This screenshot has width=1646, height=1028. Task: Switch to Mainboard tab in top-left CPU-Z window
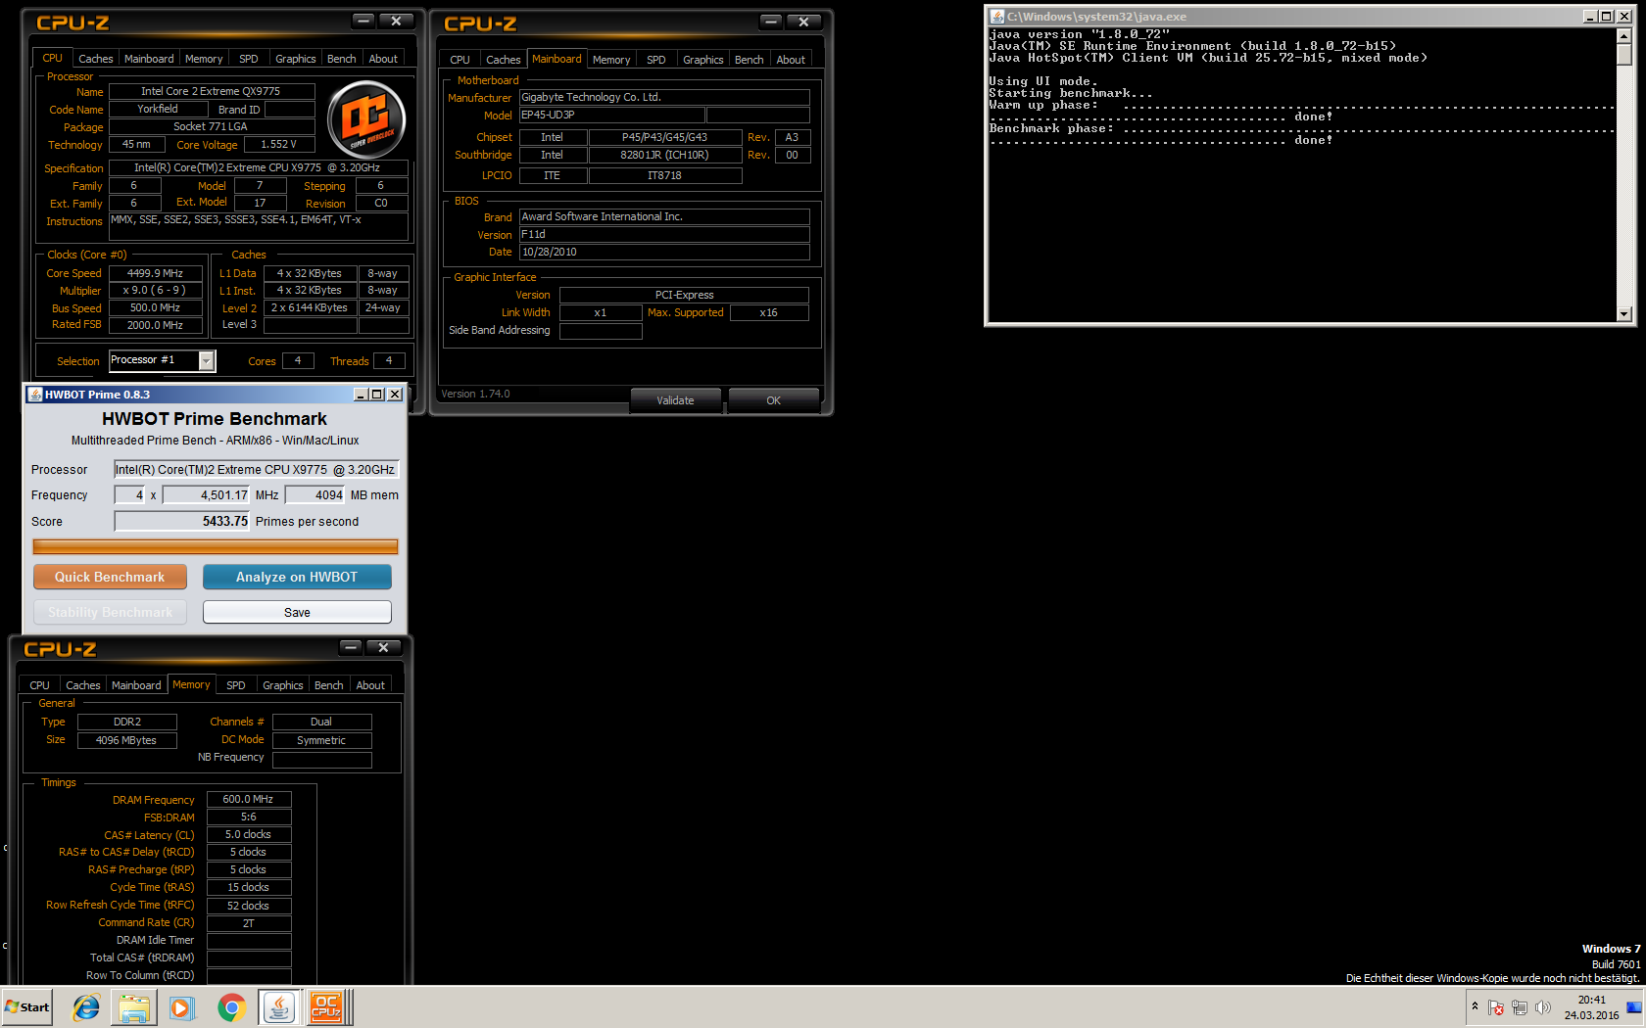[149, 59]
